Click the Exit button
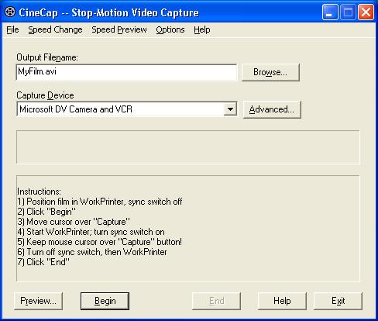The width and height of the screenshot is (378, 321). tap(338, 301)
